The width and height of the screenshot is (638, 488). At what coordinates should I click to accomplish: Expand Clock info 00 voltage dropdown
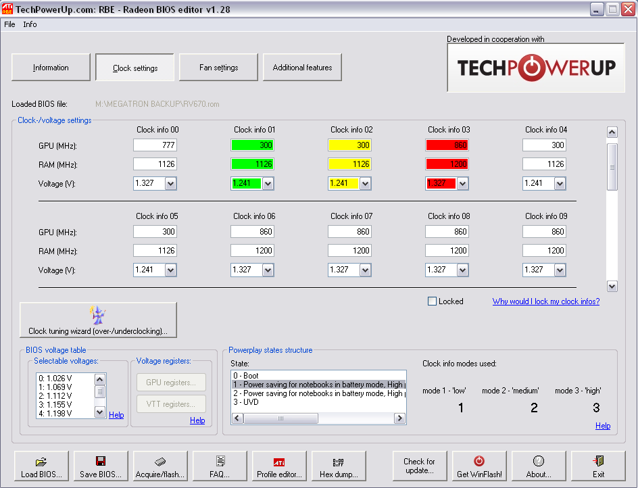click(170, 183)
